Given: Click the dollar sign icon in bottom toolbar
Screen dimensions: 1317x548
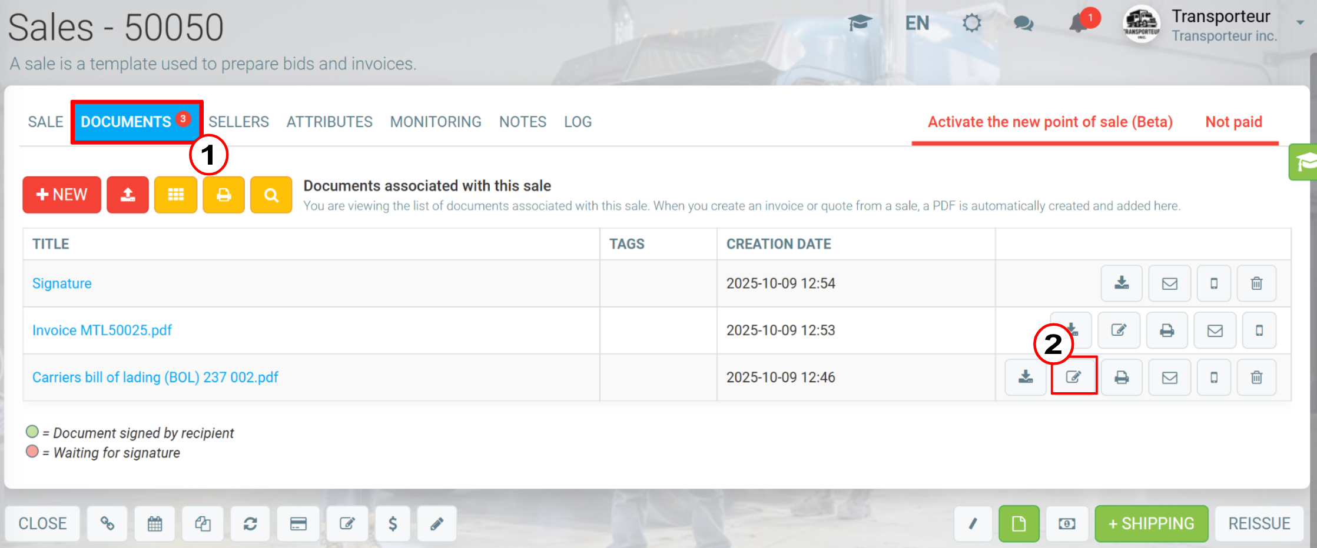Looking at the screenshot, I should (393, 523).
